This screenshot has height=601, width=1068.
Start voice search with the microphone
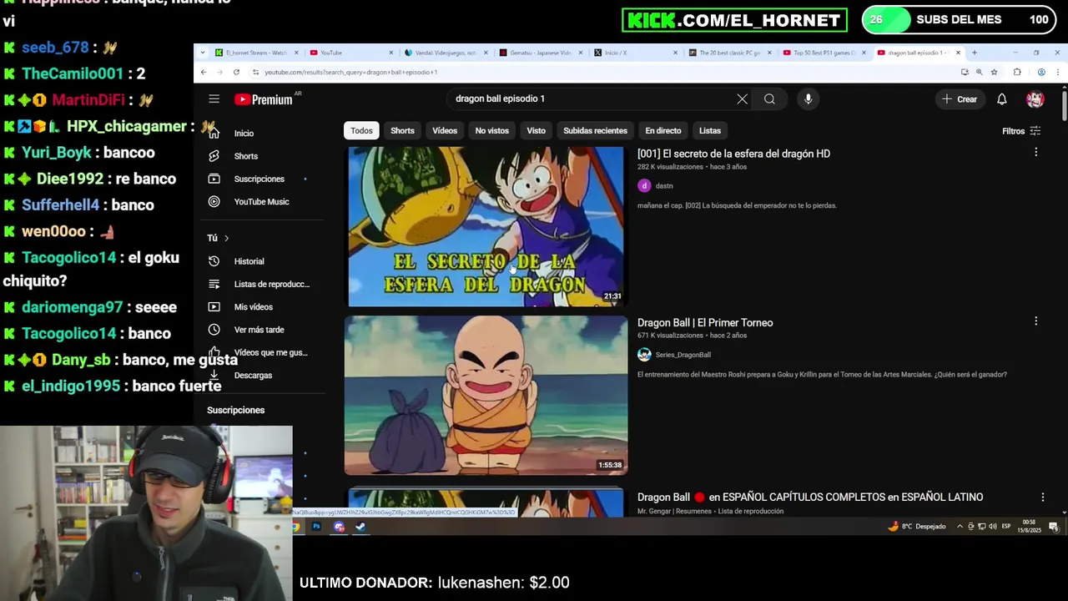point(808,99)
